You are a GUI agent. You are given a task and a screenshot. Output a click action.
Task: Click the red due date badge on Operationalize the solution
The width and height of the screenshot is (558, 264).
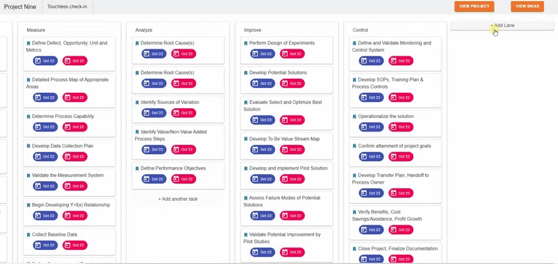coord(401,127)
